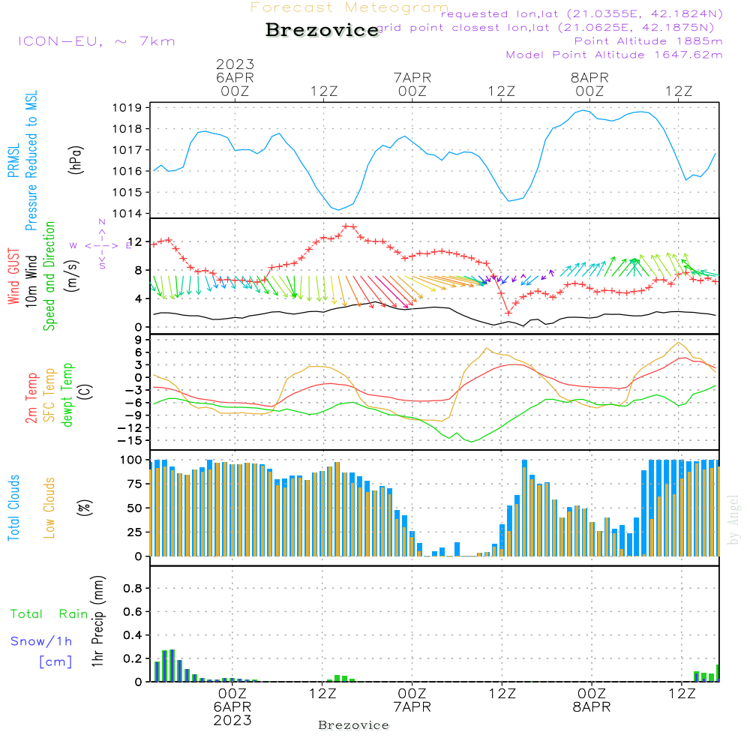Image resolution: width=750 pixels, height=750 pixels.
Task: Click the '75' value on cloud axis
Action: click(135, 484)
